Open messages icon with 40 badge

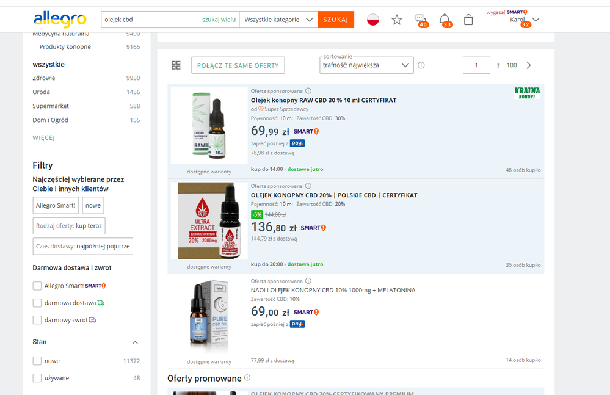[x=421, y=20]
